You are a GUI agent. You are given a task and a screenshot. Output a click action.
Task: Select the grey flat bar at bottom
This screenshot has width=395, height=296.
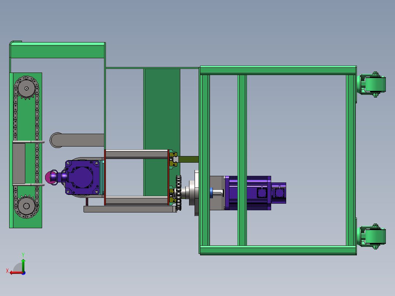(x=130, y=209)
